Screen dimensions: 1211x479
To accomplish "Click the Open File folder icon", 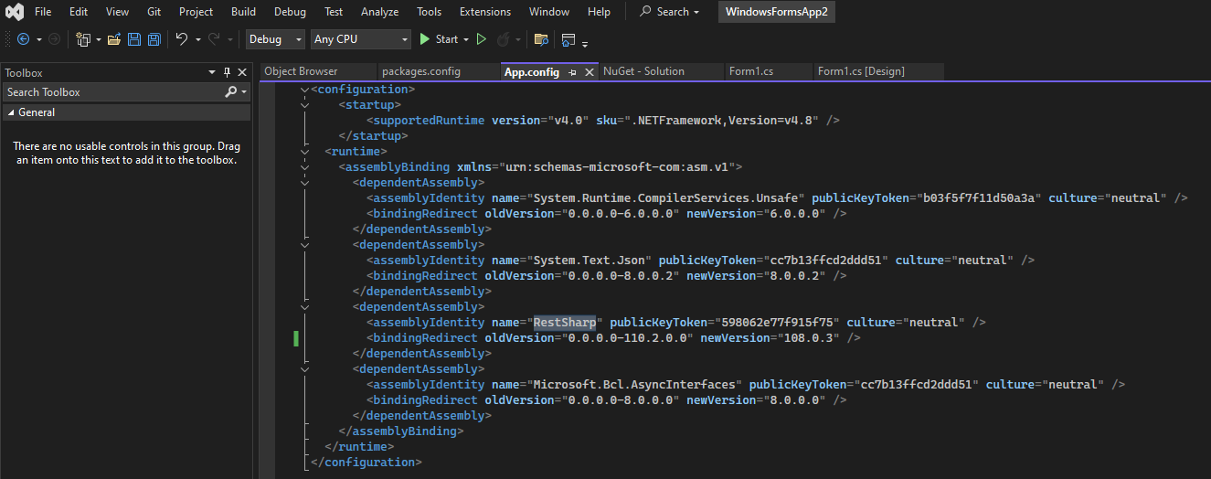I will click(x=114, y=39).
